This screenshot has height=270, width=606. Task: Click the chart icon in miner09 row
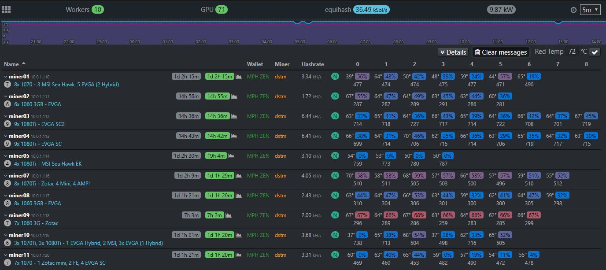tap(228, 215)
